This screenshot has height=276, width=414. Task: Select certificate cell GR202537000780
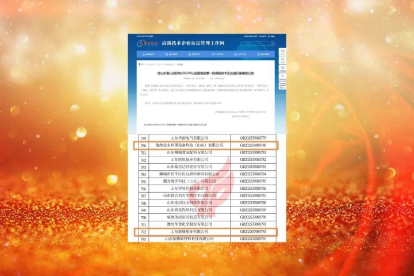click(x=253, y=145)
